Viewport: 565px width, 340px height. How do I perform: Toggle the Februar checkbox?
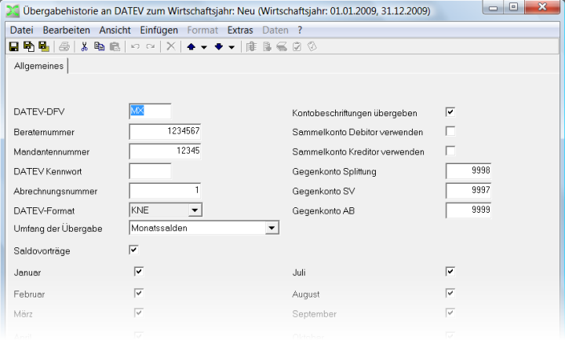point(139,293)
